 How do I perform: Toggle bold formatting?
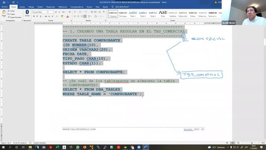[x=34, y=17]
